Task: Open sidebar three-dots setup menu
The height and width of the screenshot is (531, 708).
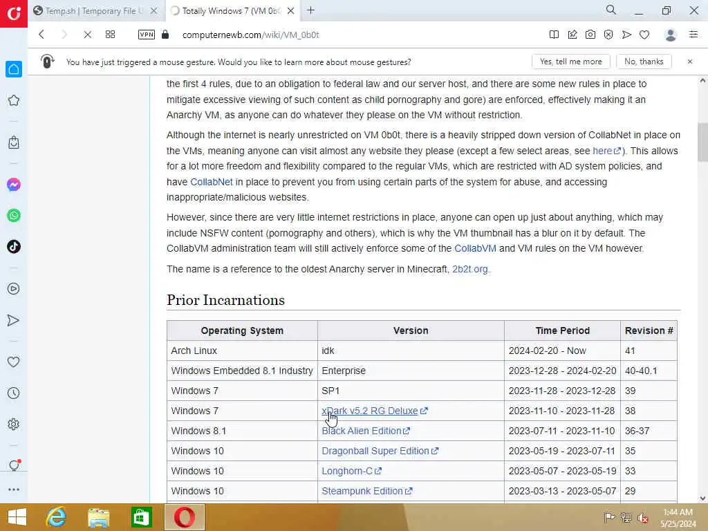Action: (x=14, y=490)
